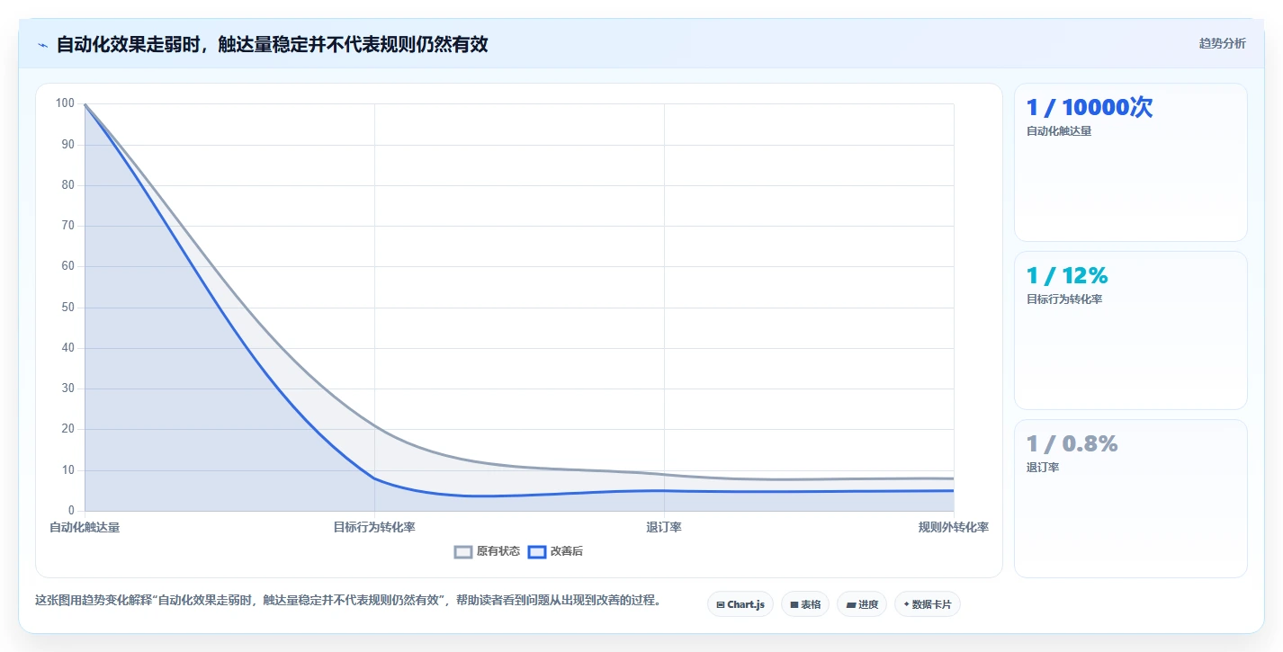
Task: Click the y-axis value 50
Action: pos(67,308)
